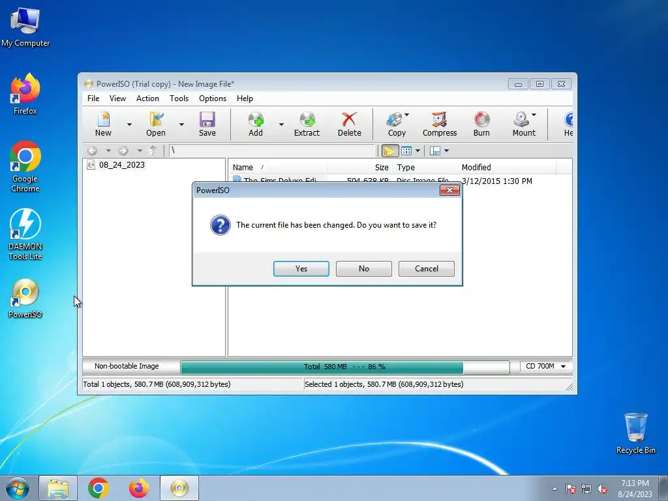Sort by the Size column header
The image size is (668, 501).
(360, 168)
